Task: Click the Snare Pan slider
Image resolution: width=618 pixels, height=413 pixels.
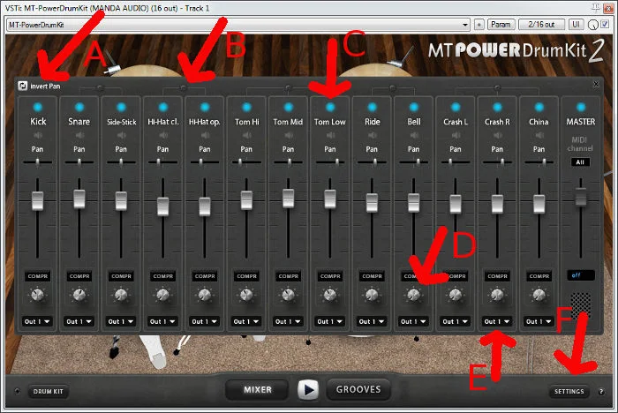Action: 79,161
